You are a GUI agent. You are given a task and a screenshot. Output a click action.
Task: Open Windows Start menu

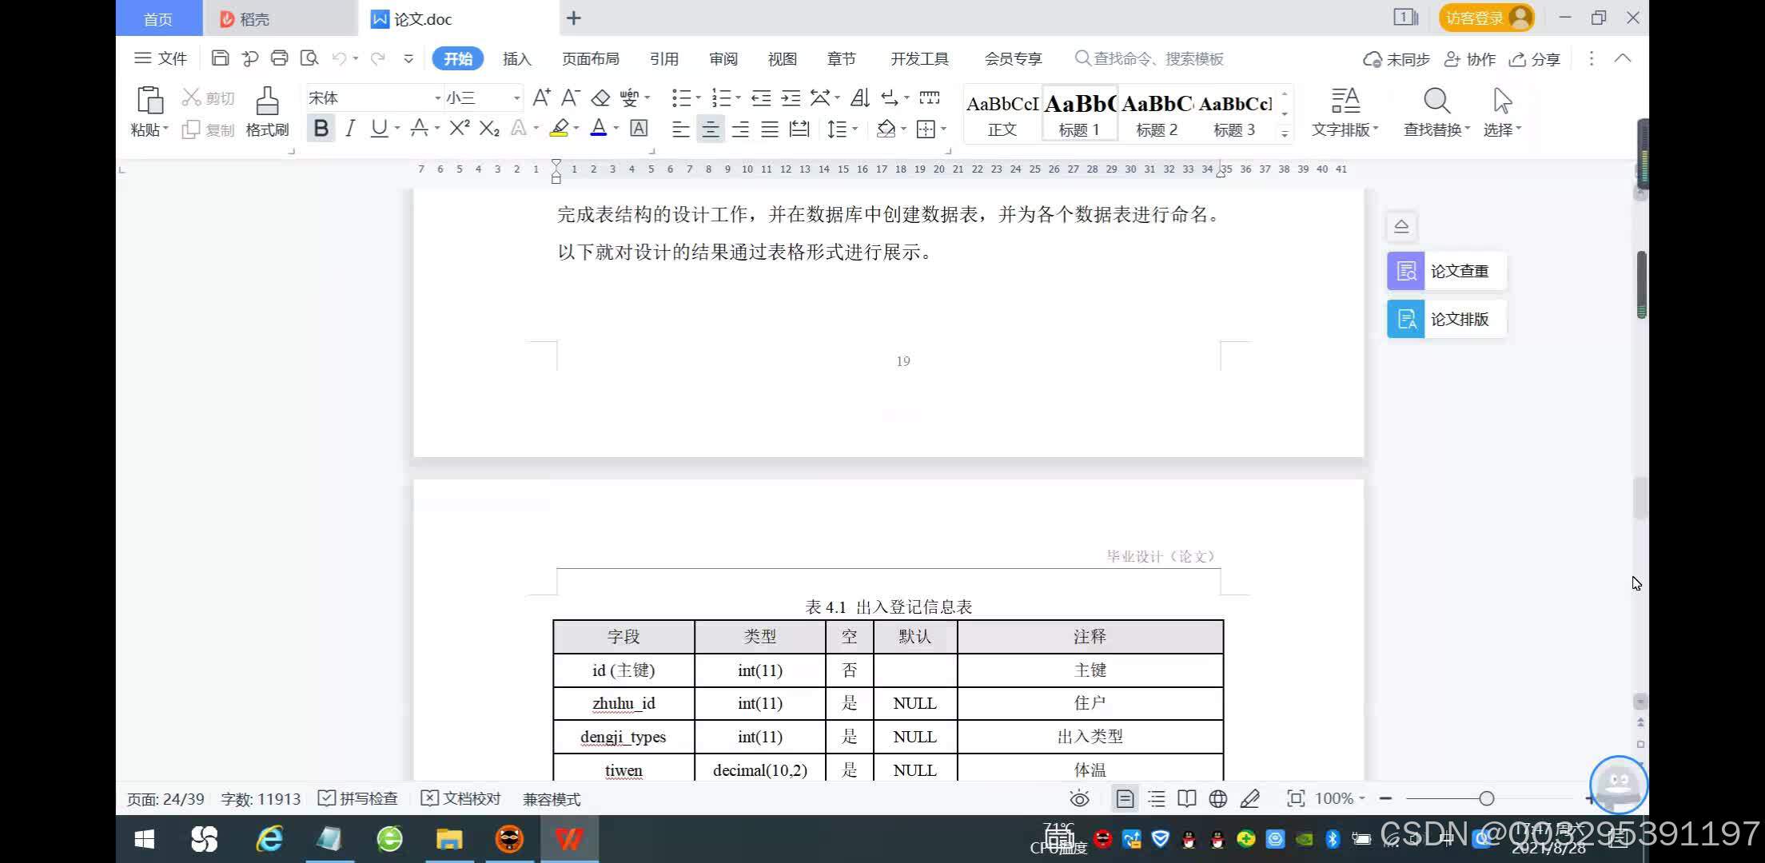(145, 839)
